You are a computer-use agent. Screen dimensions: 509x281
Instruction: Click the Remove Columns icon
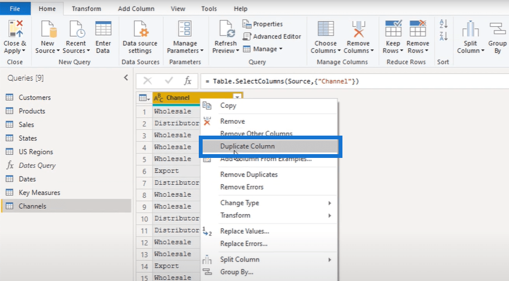click(x=358, y=29)
